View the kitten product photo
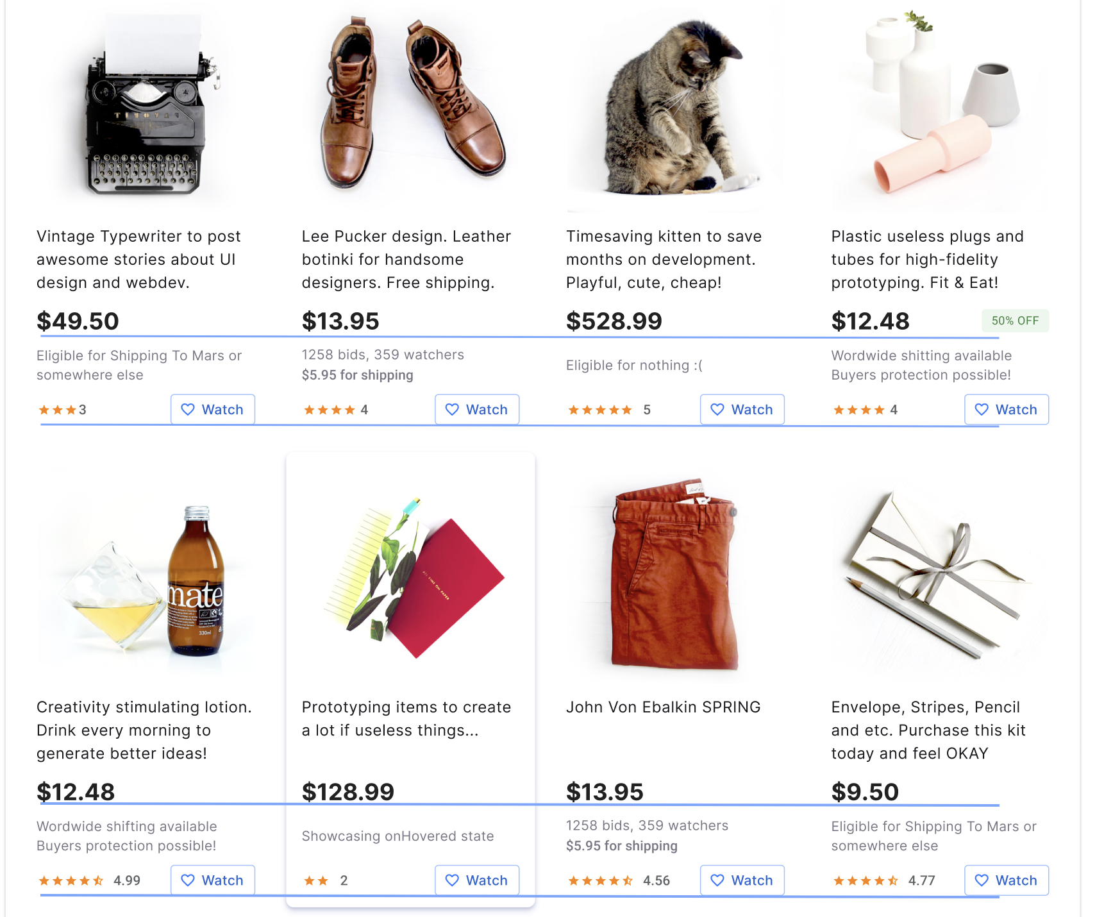The width and height of the screenshot is (1104, 917). (674, 109)
